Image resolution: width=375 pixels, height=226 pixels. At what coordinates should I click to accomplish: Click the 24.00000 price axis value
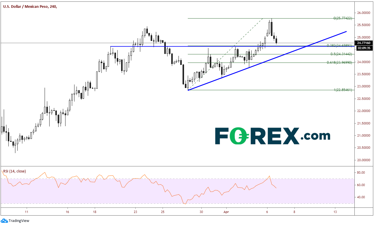coord(364,62)
